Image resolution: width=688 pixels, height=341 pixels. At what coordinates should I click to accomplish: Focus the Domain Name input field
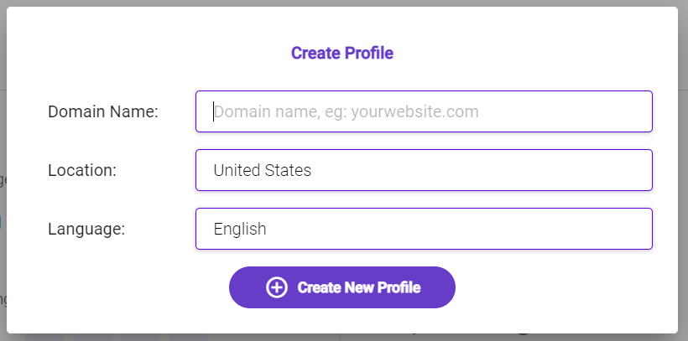coord(424,111)
